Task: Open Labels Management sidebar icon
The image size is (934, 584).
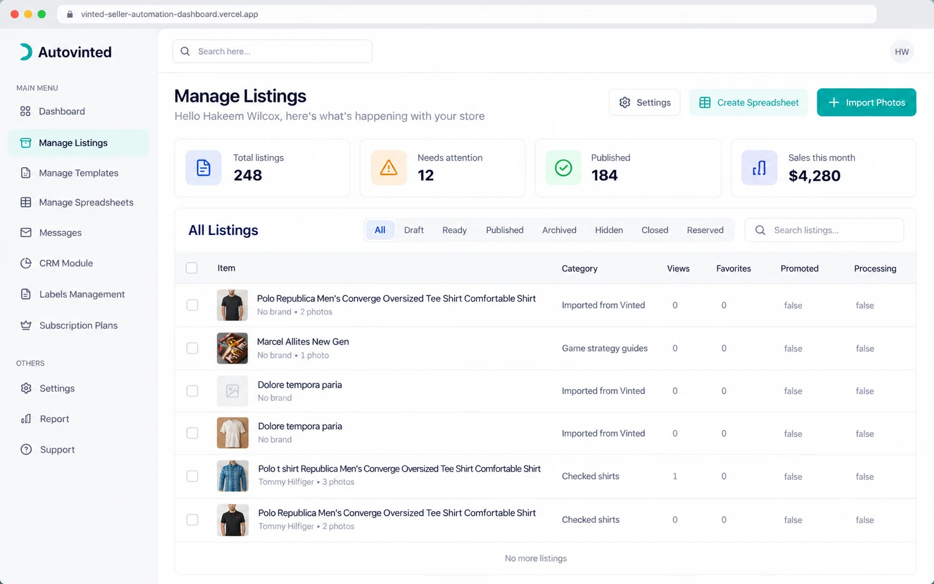Action: point(25,294)
